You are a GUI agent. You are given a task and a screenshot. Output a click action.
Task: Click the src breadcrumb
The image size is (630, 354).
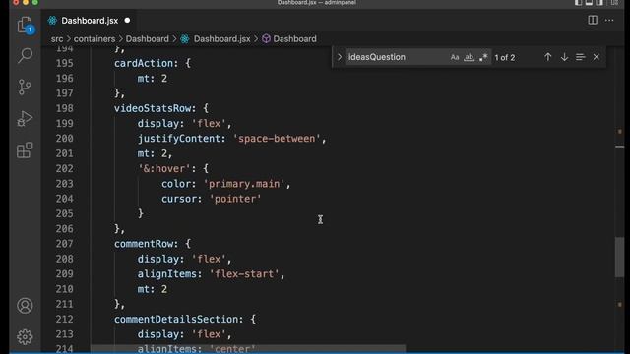coord(57,39)
